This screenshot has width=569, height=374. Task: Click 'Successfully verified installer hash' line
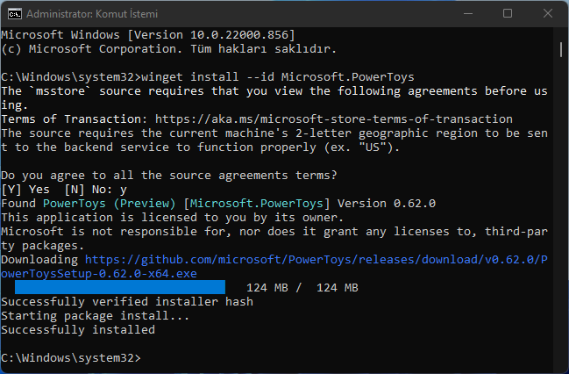(x=127, y=302)
